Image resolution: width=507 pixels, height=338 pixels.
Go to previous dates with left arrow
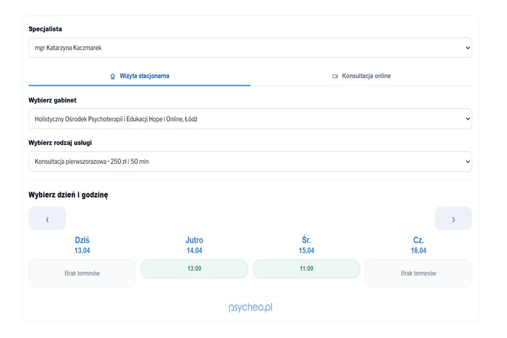(x=47, y=219)
